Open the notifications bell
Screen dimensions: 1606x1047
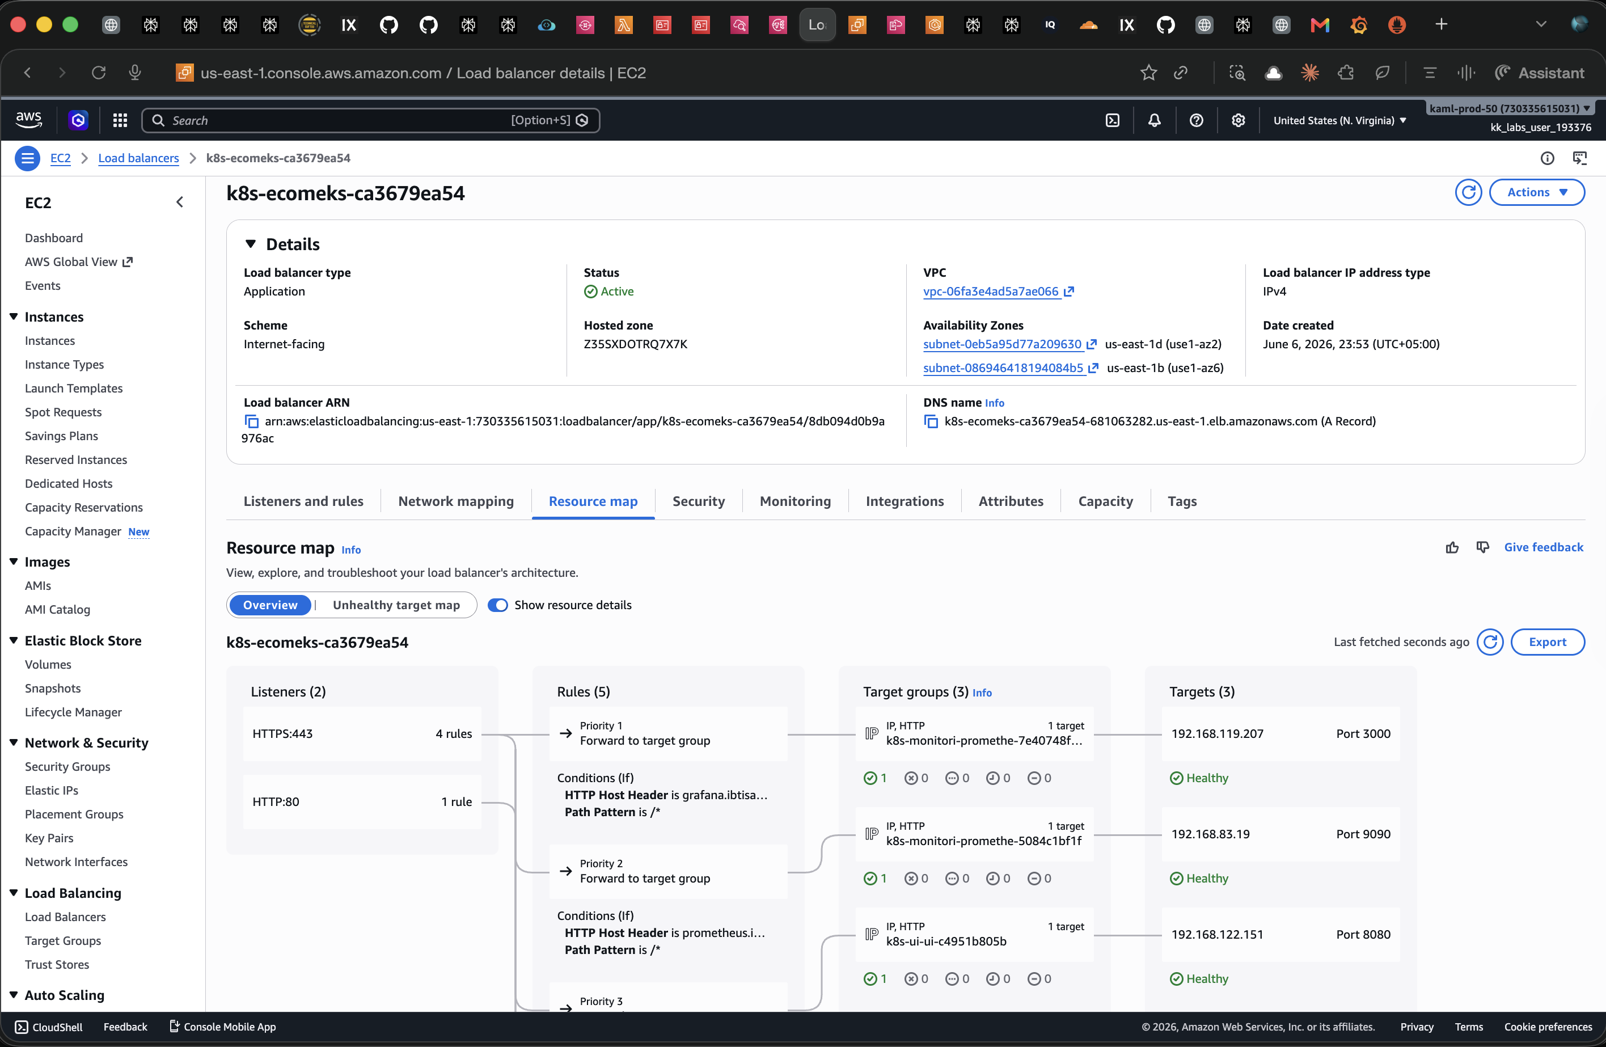[x=1154, y=120]
